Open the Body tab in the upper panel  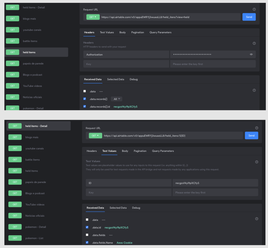[x=123, y=32]
